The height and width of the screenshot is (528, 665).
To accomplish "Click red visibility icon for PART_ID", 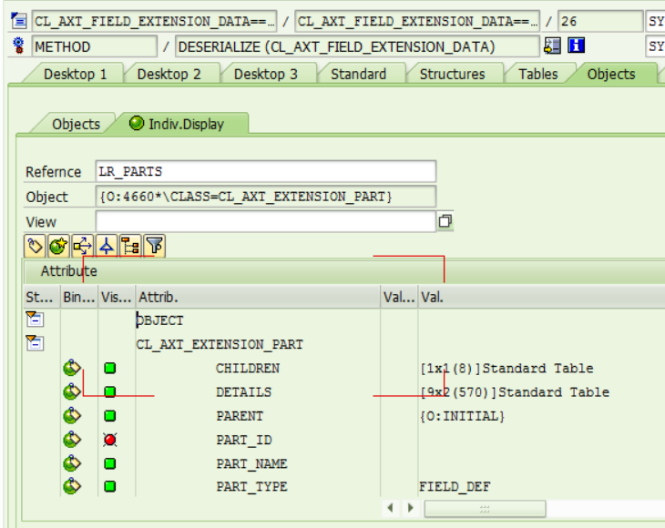I will coord(110,440).
